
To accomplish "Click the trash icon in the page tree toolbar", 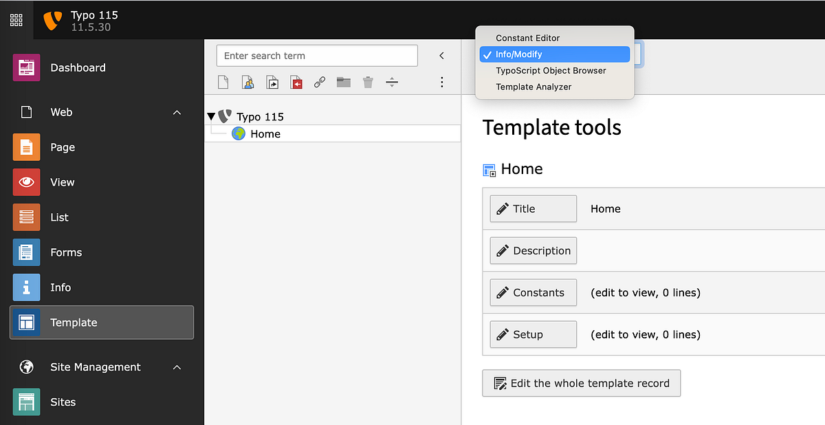I will click(x=368, y=82).
